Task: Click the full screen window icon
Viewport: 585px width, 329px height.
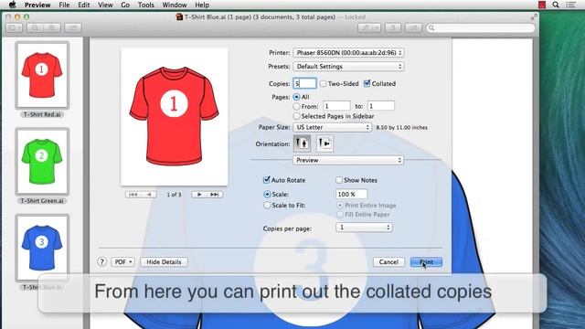Action: pyautogui.click(x=534, y=17)
